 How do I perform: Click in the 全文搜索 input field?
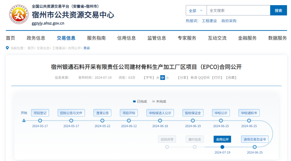[x=238, y=10]
